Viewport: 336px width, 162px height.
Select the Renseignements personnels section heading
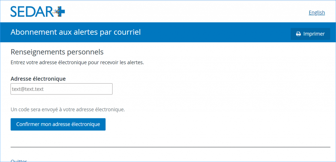(x=57, y=52)
